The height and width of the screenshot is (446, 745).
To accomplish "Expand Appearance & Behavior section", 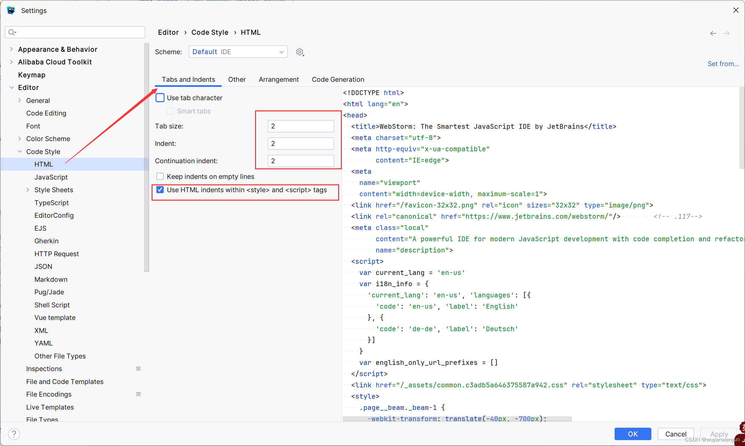I will tap(11, 49).
